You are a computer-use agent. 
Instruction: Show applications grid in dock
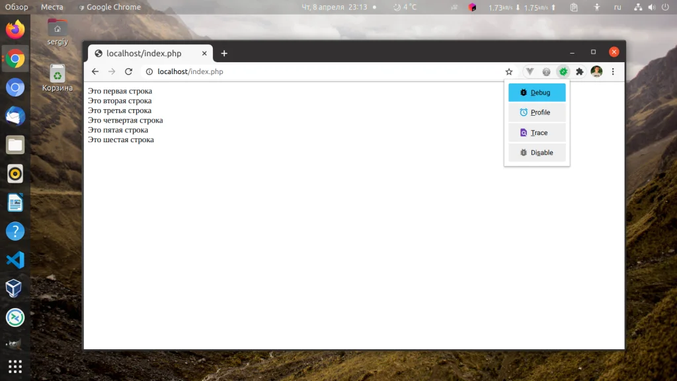(x=15, y=366)
